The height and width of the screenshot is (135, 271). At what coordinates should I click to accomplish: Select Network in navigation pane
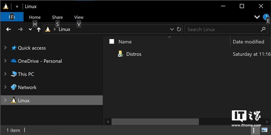(27, 87)
